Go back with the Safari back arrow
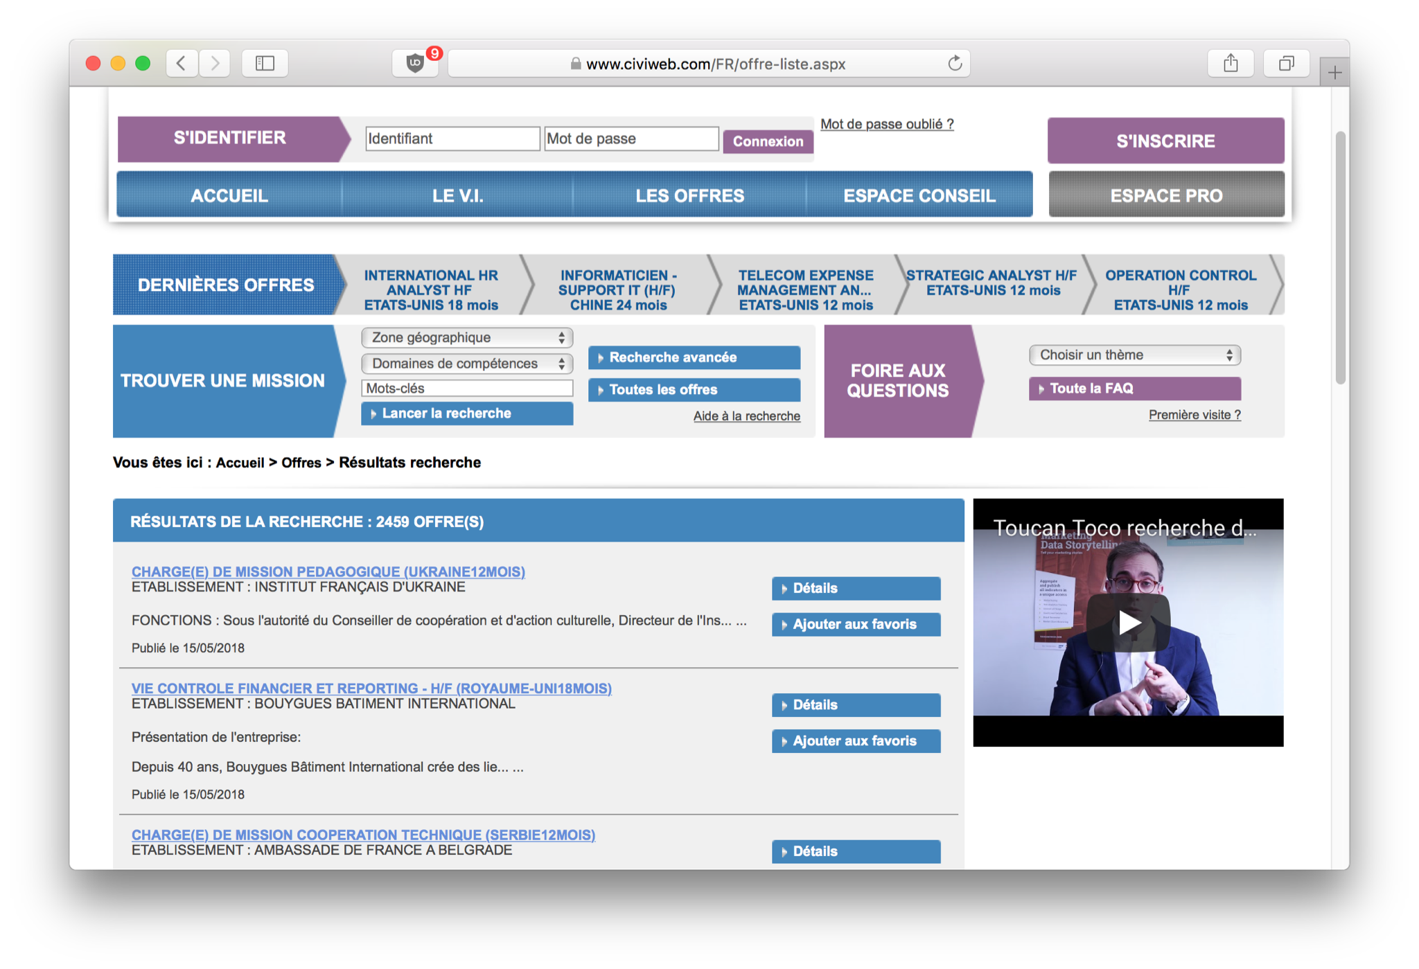Image resolution: width=1419 pixels, height=969 pixels. tap(182, 64)
